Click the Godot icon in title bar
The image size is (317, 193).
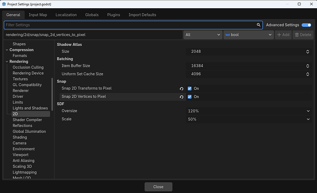(x=4, y=4)
